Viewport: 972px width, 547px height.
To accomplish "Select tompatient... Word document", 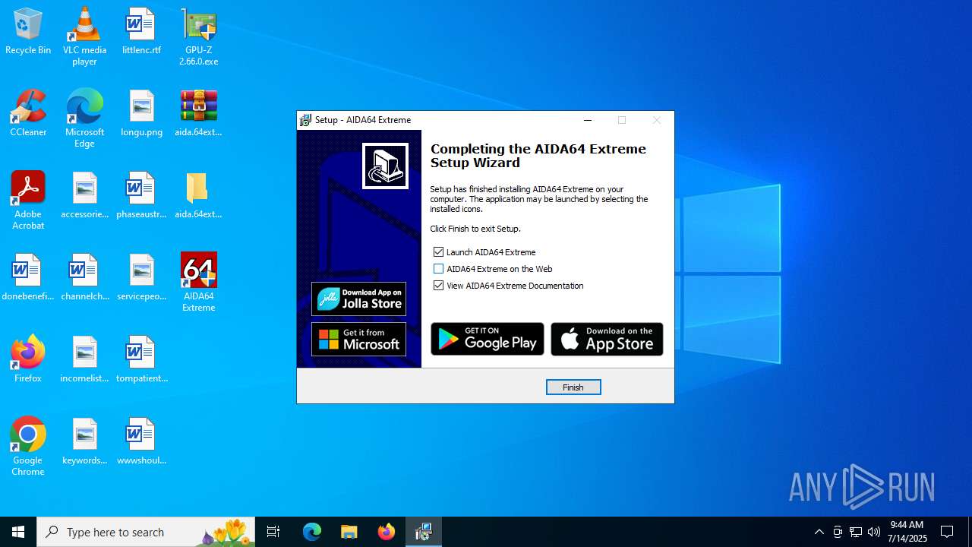I will coord(141,359).
